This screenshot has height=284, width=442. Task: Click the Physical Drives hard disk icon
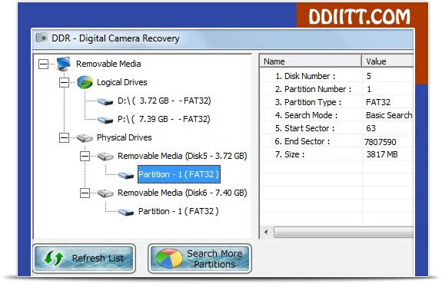pos(85,138)
